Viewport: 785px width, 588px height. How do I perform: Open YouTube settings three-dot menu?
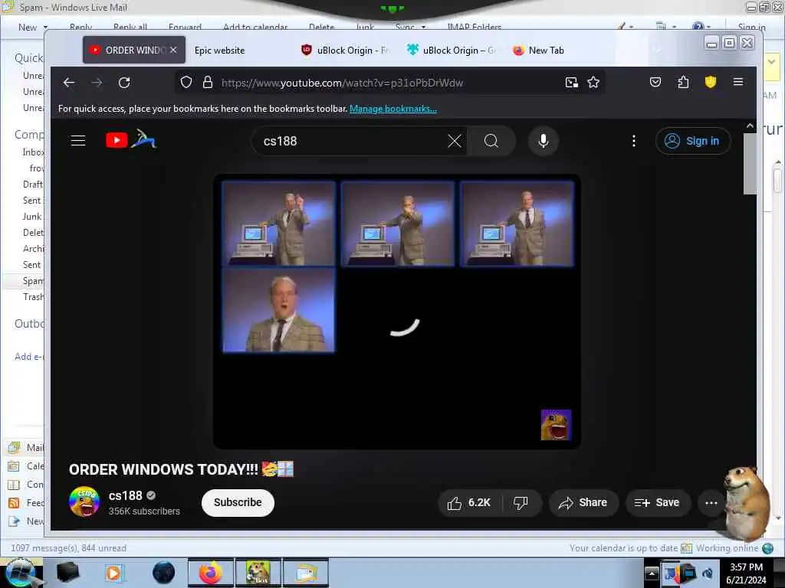pos(634,141)
